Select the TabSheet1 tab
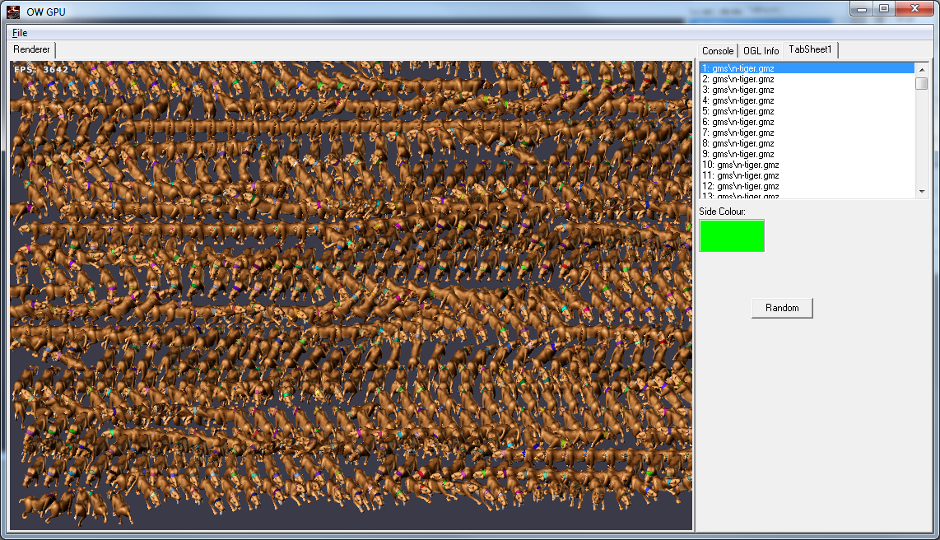This screenshot has width=940, height=540. (810, 49)
